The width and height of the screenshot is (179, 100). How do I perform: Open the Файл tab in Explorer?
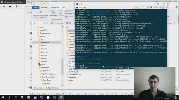(x=36, y=7)
